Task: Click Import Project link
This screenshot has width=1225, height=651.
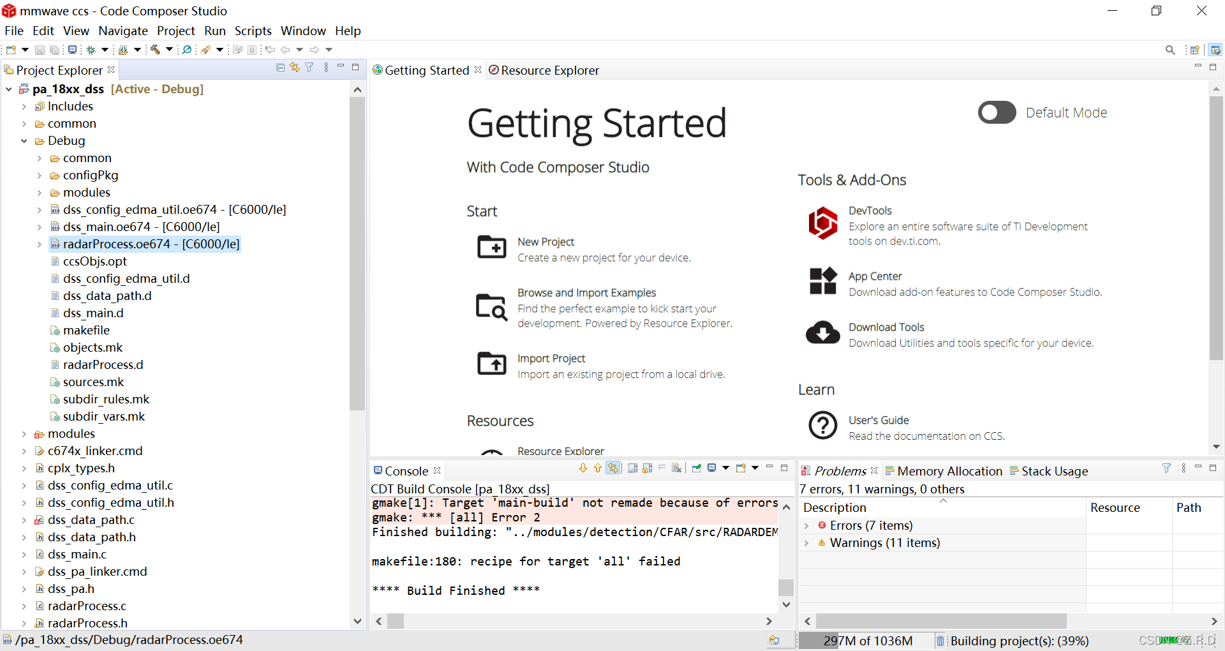Action: [x=551, y=359]
